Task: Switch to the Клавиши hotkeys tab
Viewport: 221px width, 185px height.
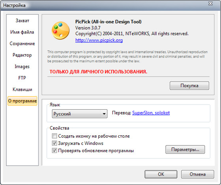Action: 22,90
